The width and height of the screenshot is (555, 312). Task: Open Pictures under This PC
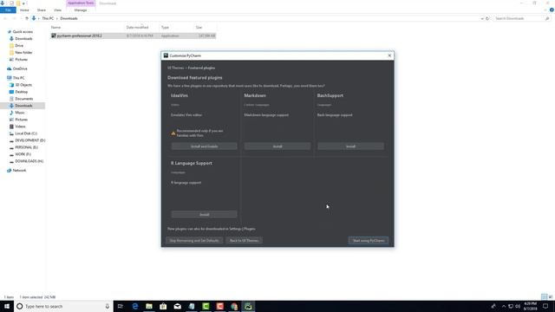tap(21, 120)
